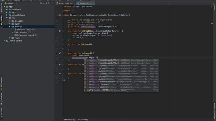Expand the generatedJava folder arrow

pos(7,15)
